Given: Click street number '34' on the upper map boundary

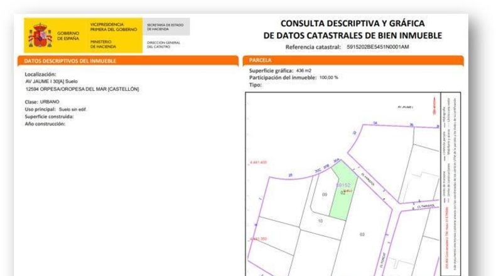Looking at the screenshot, I should click(375, 123).
